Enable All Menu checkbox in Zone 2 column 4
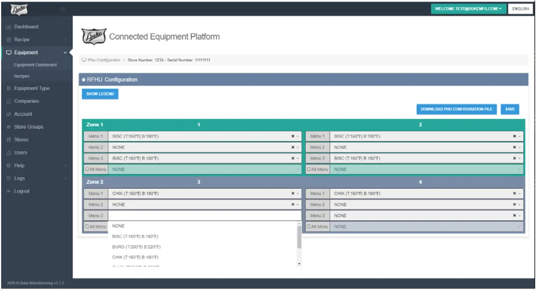Screen dimensions: 537x291 click(309, 227)
